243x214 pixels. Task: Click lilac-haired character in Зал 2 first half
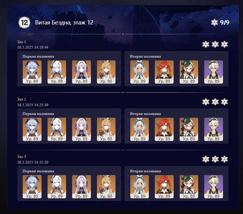click(82, 129)
